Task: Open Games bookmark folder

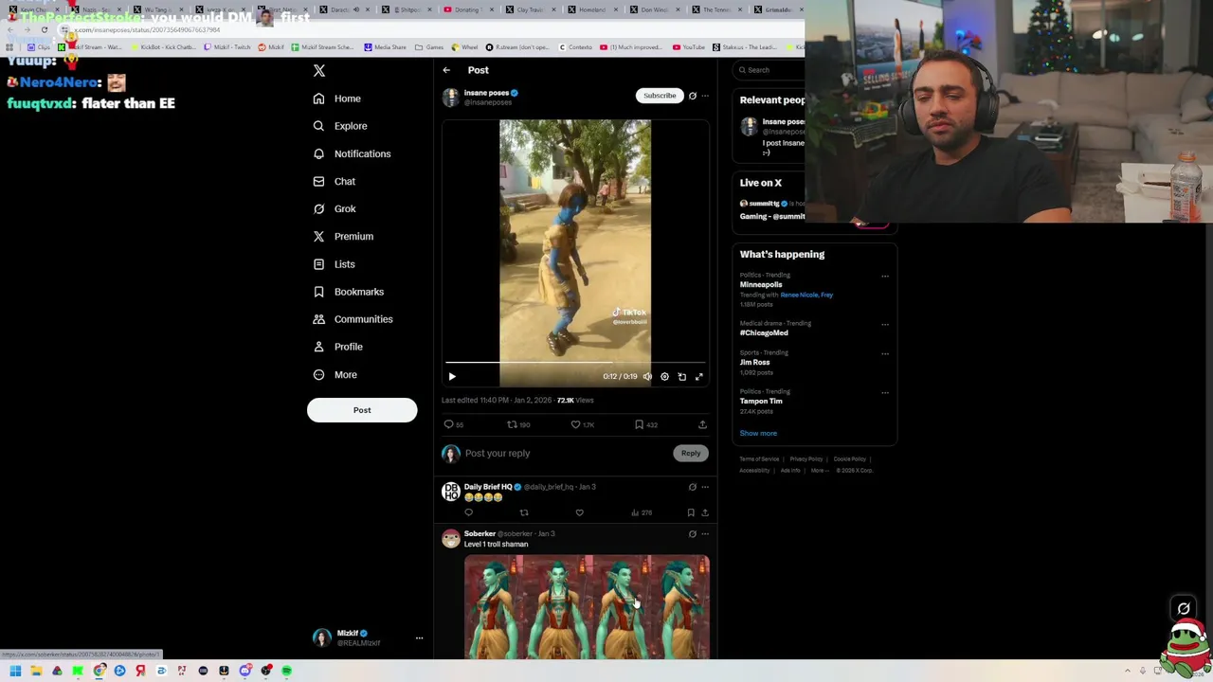Action: tap(429, 47)
